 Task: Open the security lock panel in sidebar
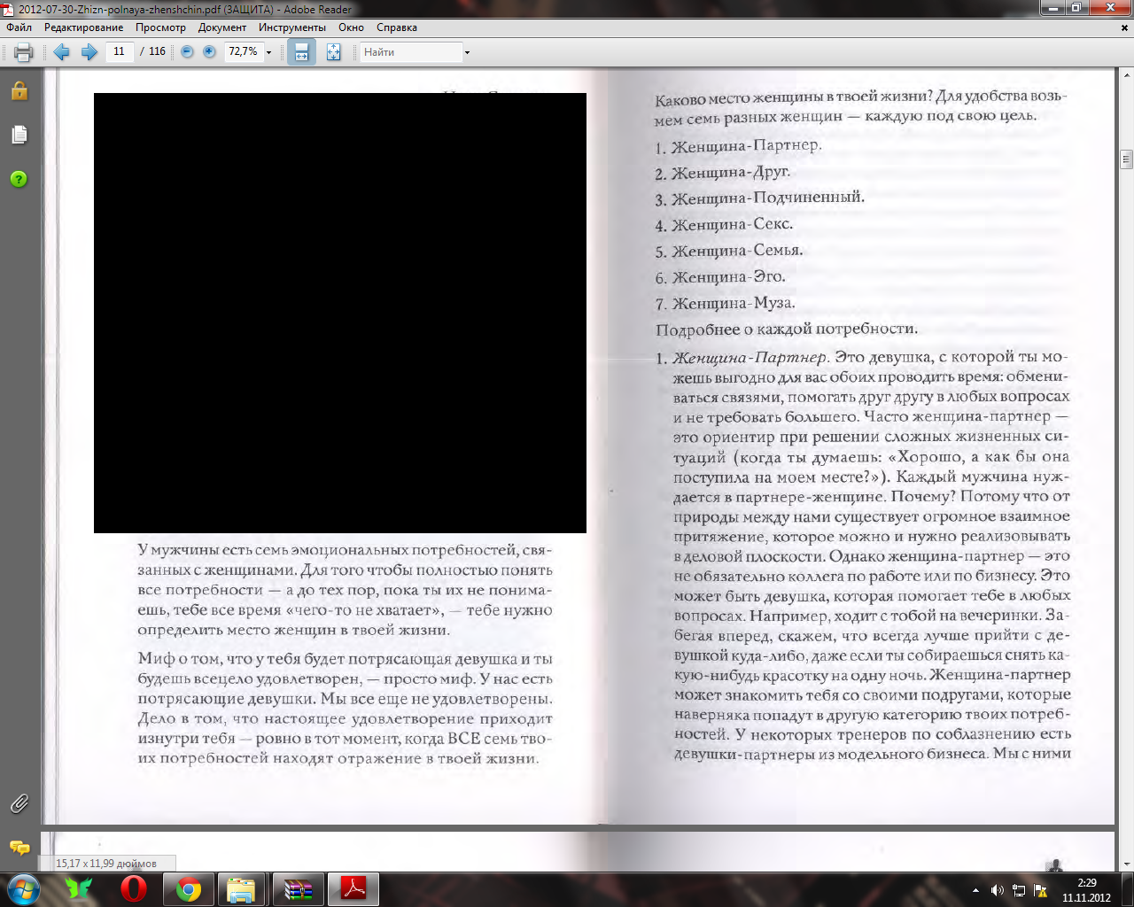[19, 91]
